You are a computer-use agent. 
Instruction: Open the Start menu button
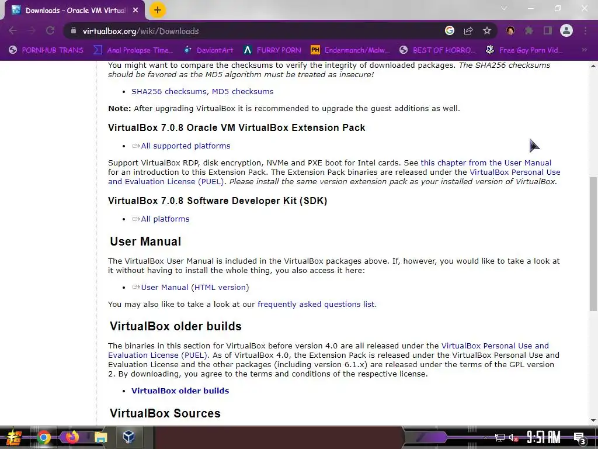tap(14, 437)
